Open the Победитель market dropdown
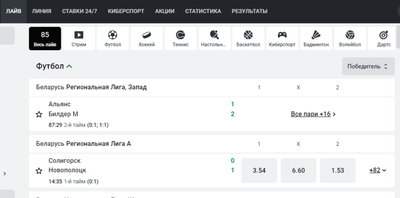 [368, 66]
